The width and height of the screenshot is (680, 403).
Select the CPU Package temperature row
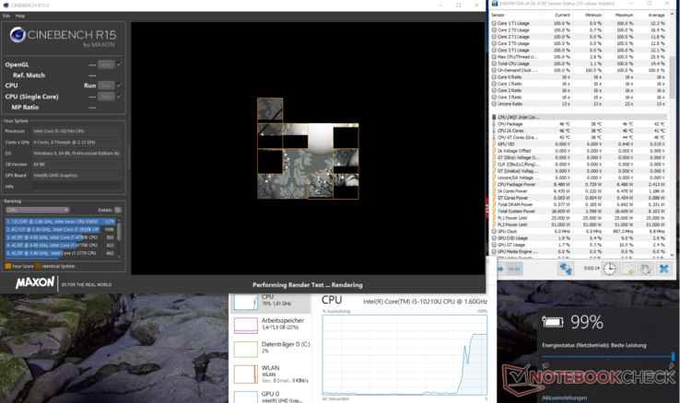pos(579,124)
